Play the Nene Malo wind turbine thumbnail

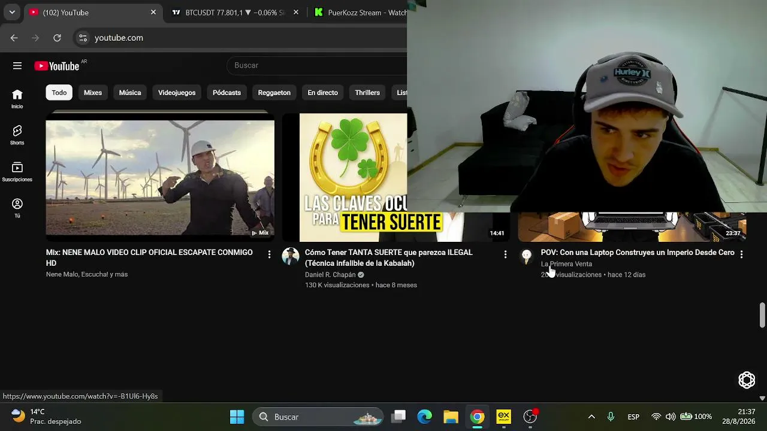160,177
